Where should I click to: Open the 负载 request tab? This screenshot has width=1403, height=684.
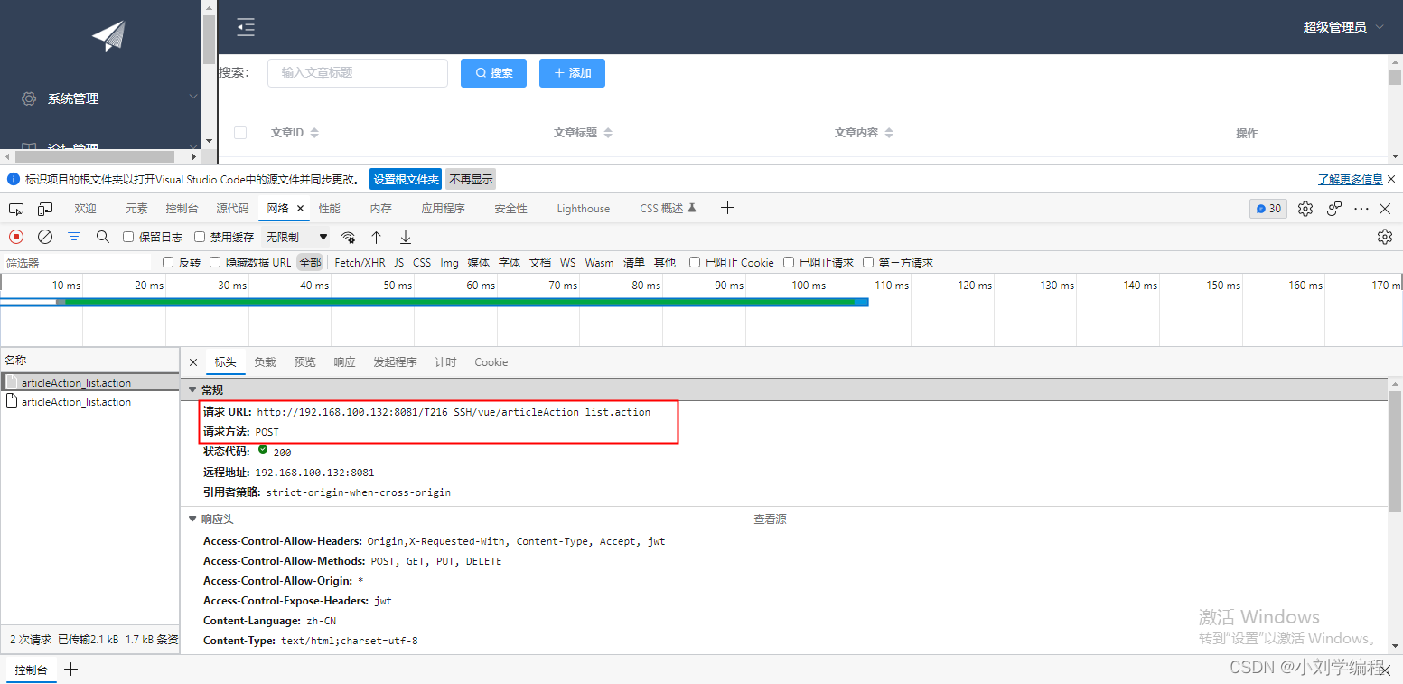(265, 362)
